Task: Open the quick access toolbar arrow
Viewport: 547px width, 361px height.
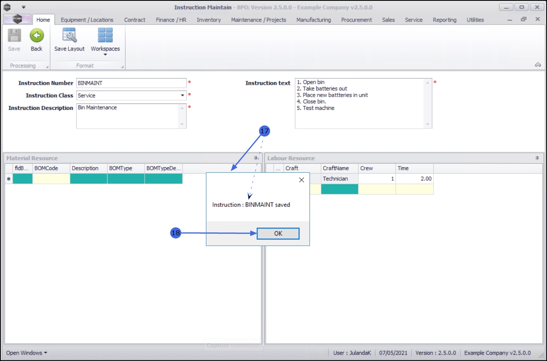Action: click(24, 7)
